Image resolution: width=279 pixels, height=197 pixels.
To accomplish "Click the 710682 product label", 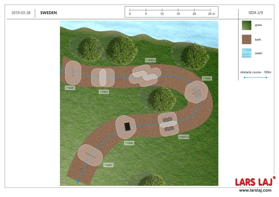I will [104, 92].
